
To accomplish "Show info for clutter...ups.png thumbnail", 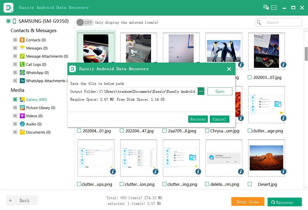I will 113,172.
